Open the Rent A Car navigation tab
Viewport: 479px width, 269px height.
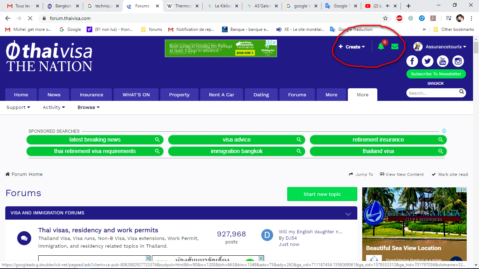click(x=222, y=95)
